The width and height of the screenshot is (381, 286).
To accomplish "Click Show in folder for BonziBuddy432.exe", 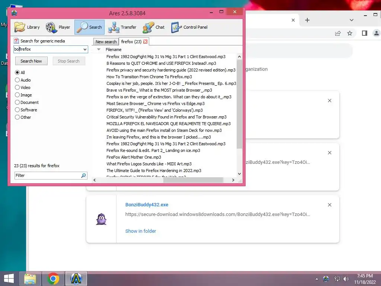I will coord(141,231).
